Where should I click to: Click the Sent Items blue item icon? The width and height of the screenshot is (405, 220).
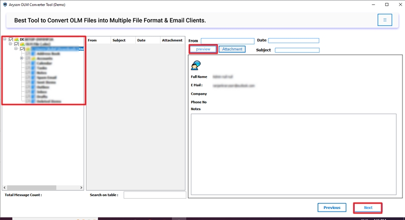click(x=33, y=82)
